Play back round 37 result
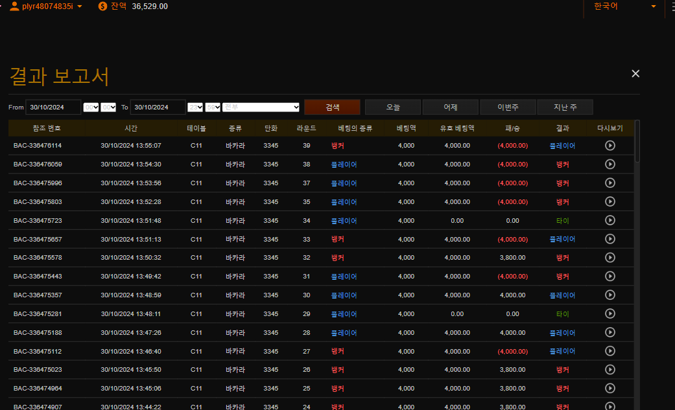Image resolution: width=675 pixels, height=410 pixels. click(610, 183)
